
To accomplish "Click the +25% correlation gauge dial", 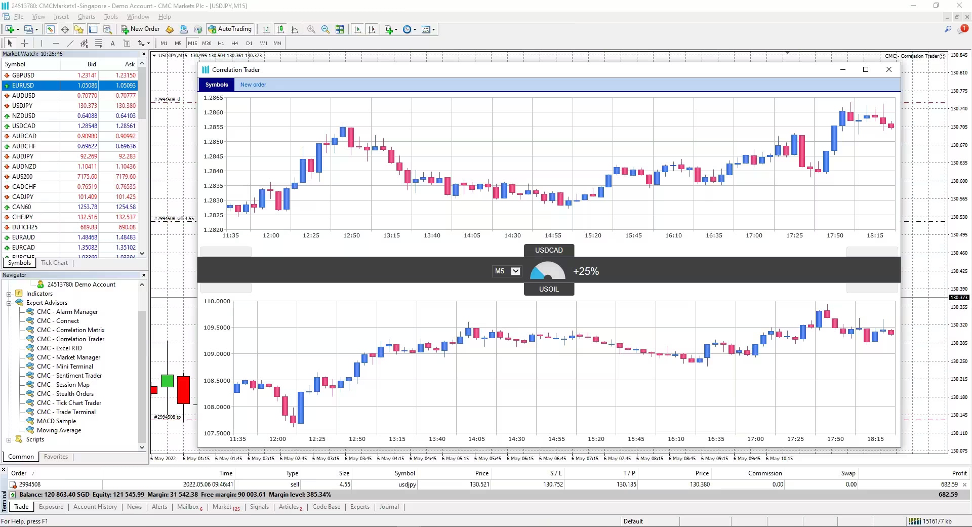I will (547, 271).
